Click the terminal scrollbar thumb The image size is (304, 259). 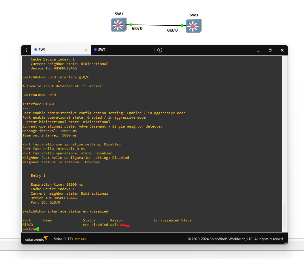tap(285, 216)
